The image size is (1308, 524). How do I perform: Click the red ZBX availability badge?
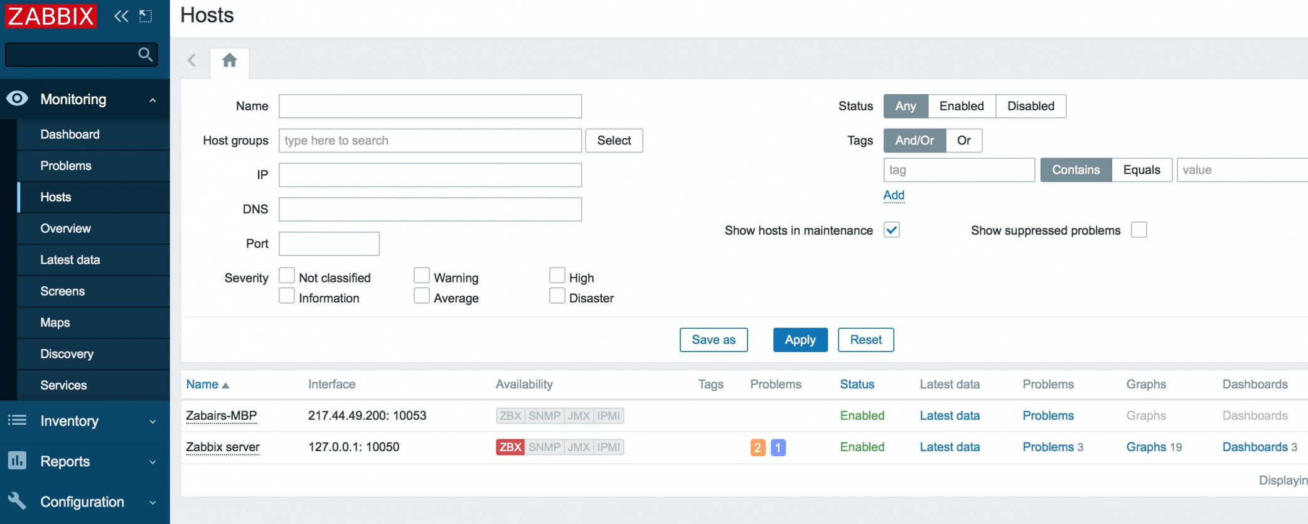click(510, 447)
